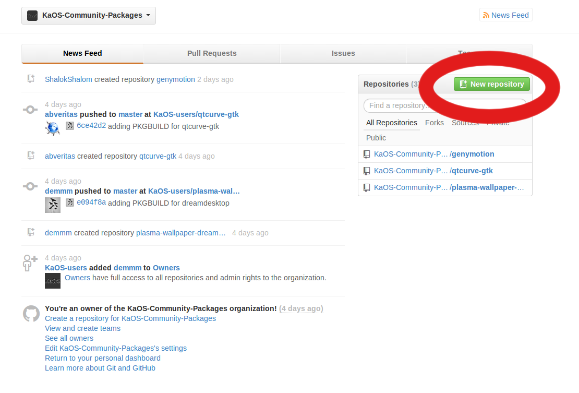This screenshot has width=579, height=393.
Task: Open KaOS-Community-P…/plasma-wallpaper-… in repository list
Action: pyautogui.click(x=449, y=187)
